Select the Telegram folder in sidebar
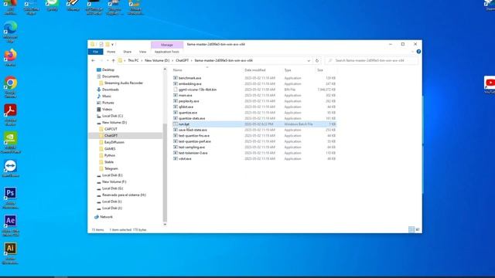The image size is (495, 278). pos(111,168)
